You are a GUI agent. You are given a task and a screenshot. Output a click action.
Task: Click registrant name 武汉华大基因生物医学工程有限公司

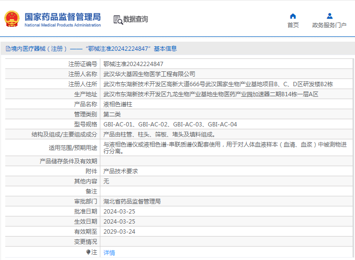point(149,74)
